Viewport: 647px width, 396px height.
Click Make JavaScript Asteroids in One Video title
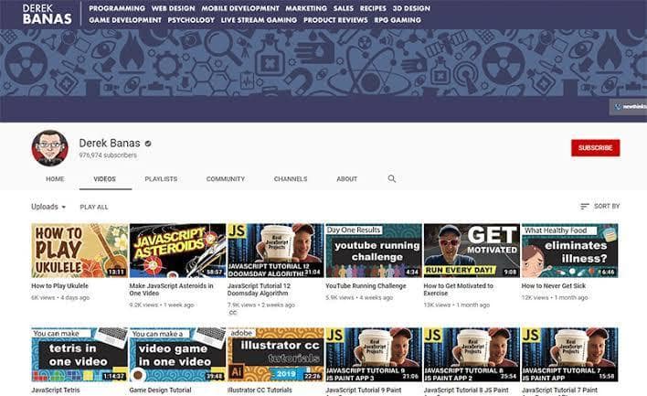[x=171, y=290]
